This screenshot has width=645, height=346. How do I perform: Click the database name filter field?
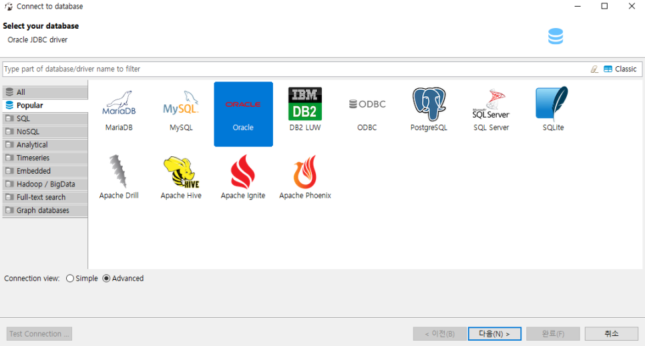pyautogui.click(x=294, y=69)
